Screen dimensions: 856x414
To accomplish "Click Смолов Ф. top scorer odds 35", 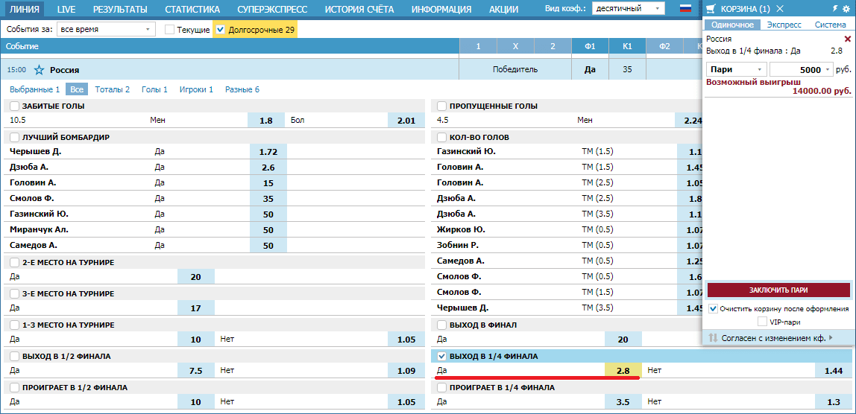I will tap(268, 199).
